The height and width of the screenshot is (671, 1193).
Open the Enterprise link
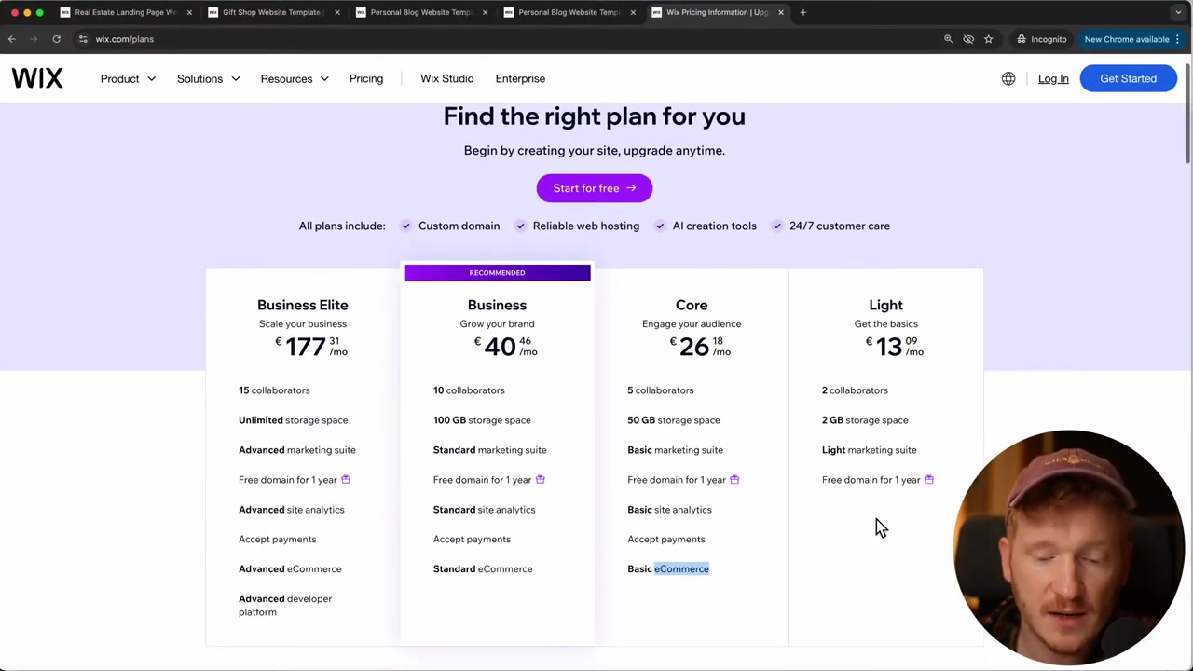520,78
